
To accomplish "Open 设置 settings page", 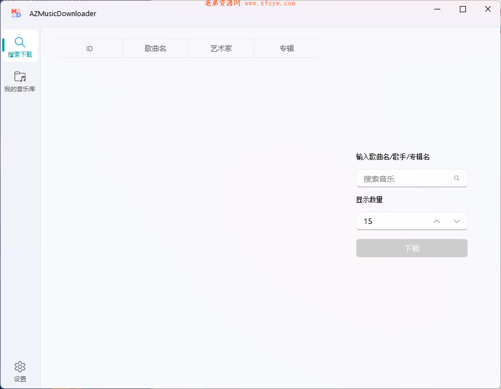I will tap(20, 372).
